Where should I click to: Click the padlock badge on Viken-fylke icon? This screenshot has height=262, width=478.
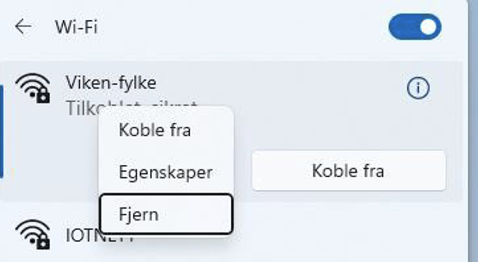[43, 97]
